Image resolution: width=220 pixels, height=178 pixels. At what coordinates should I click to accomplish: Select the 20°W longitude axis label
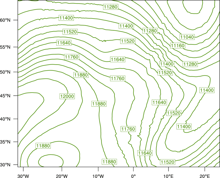tap(62, 176)
